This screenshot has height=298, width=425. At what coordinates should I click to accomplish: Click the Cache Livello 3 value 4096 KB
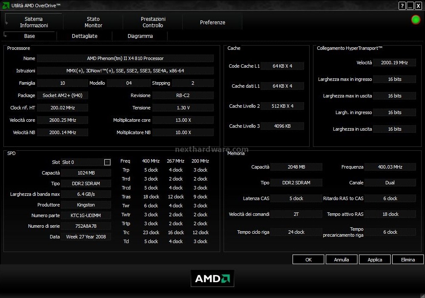point(282,126)
